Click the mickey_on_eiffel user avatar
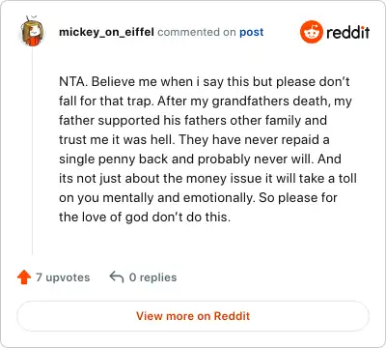Viewport: 386px width, 348px height. pos(33,31)
